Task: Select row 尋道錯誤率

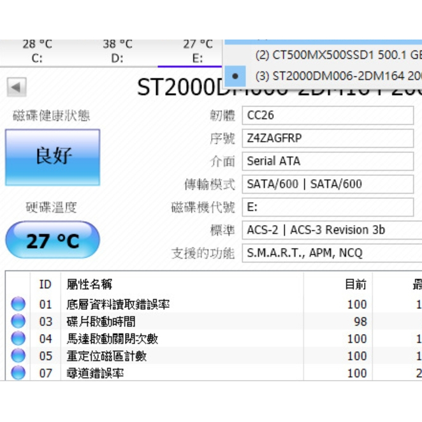Action: pos(214,373)
